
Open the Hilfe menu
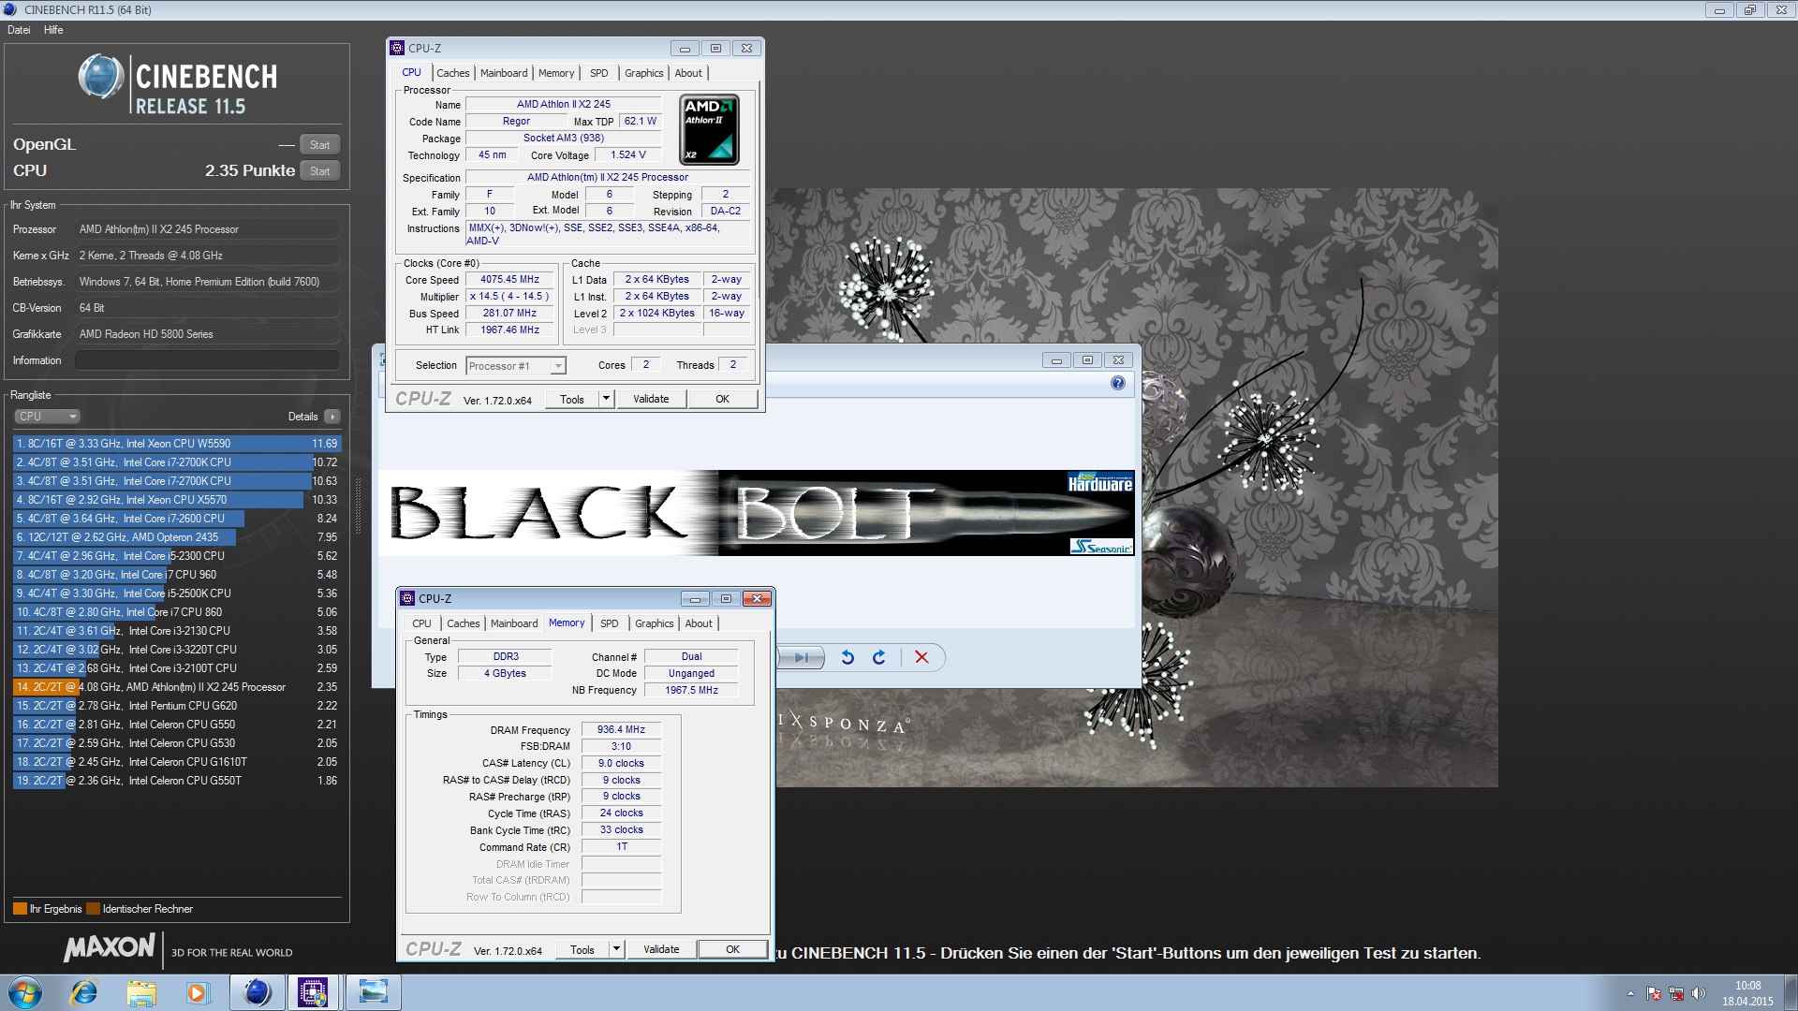(x=53, y=30)
